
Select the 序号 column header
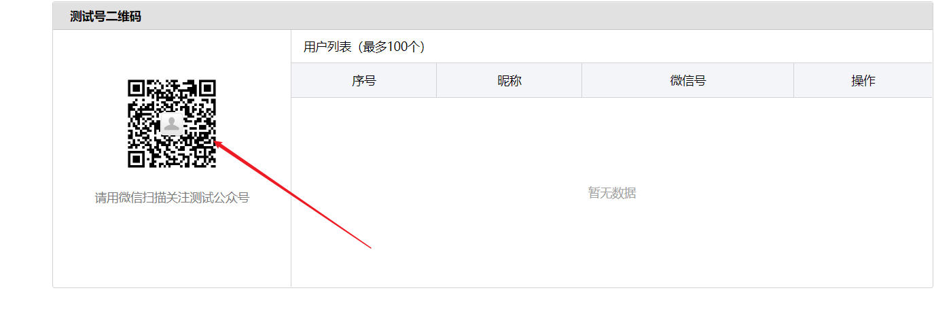[x=364, y=80]
